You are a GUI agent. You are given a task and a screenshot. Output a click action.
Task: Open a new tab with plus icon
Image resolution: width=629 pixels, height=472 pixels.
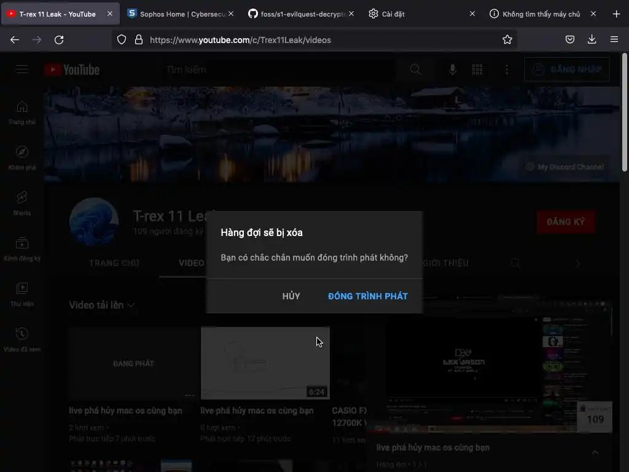[x=617, y=14]
